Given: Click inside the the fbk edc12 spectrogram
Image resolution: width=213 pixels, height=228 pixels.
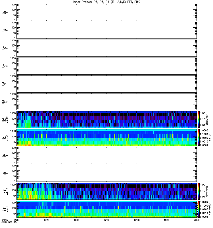Looking at the screenshot, I should point(107,191).
